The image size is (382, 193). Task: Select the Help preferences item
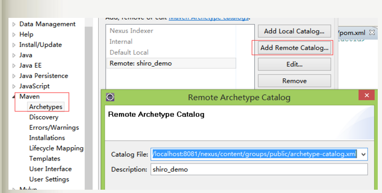click(x=26, y=34)
